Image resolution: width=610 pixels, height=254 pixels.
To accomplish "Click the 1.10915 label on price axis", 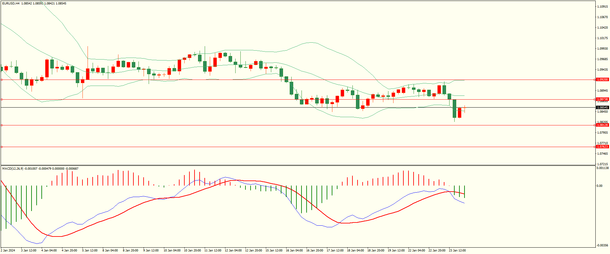I will 603,7.
